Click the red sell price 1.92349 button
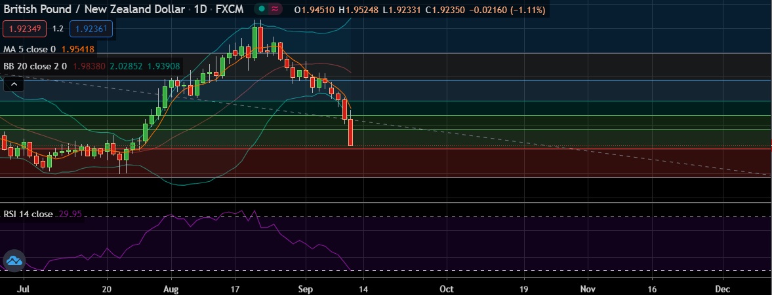 [x=25, y=29]
